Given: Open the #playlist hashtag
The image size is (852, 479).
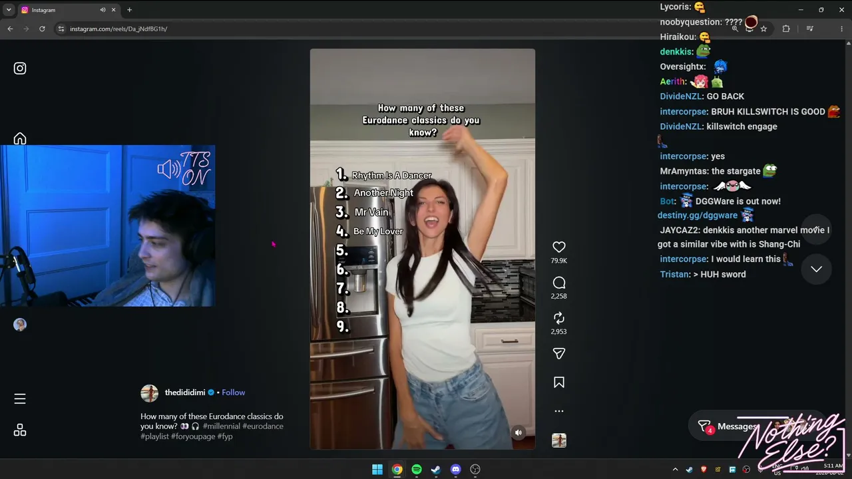Looking at the screenshot, I should coord(154,436).
